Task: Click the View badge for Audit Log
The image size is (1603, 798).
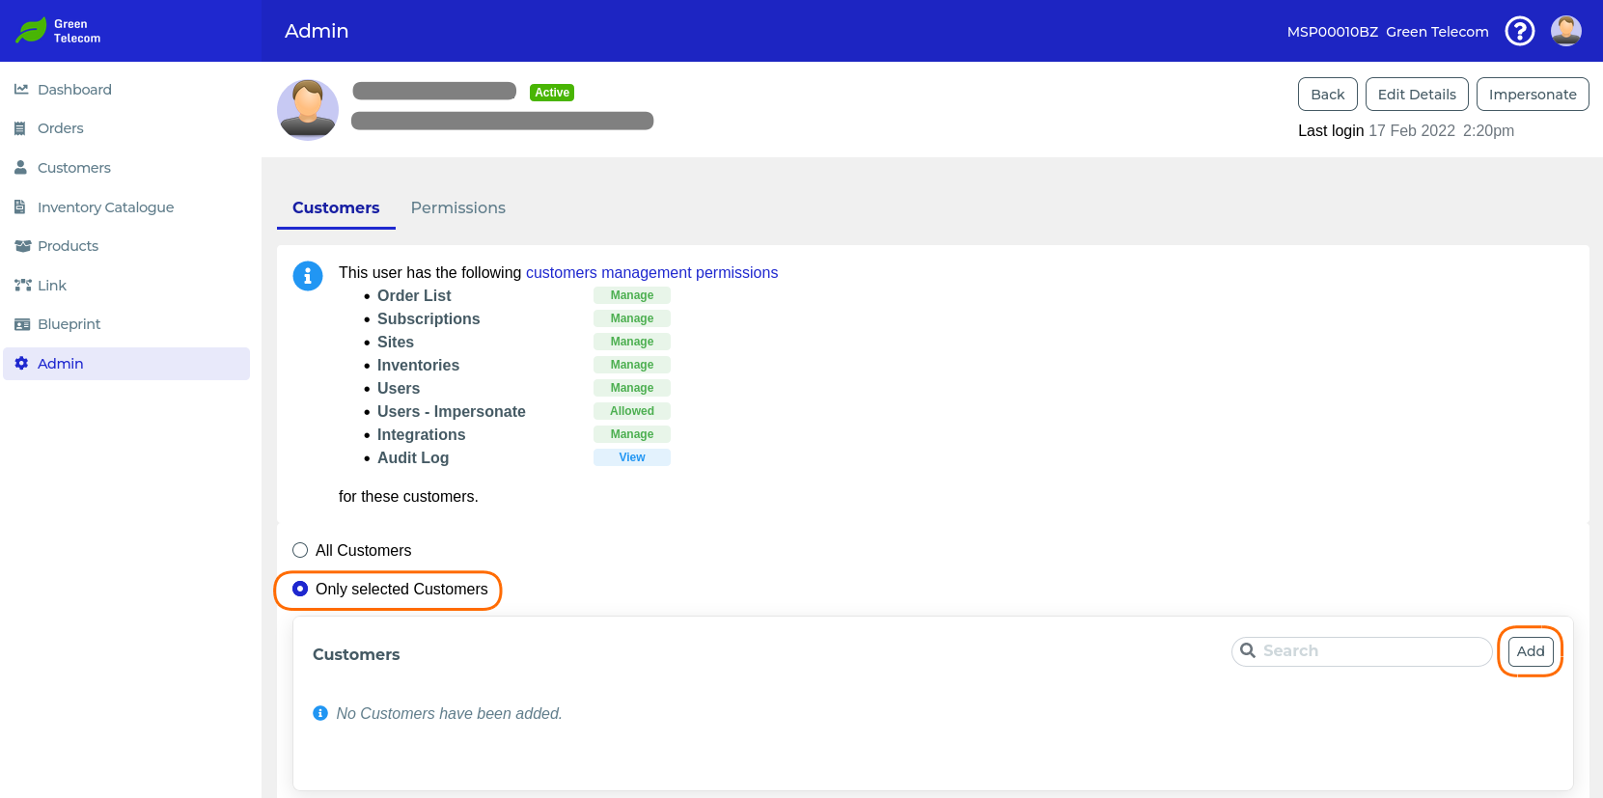Action: coord(632,457)
